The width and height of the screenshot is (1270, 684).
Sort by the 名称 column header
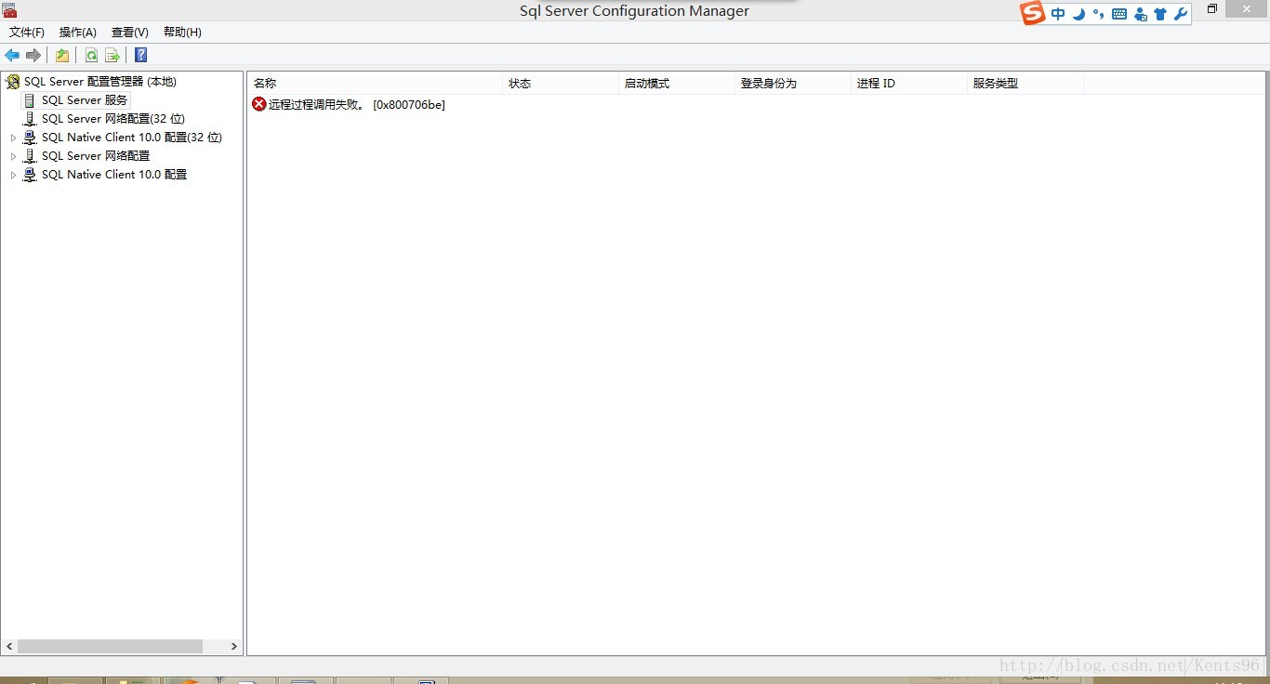pos(375,84)
